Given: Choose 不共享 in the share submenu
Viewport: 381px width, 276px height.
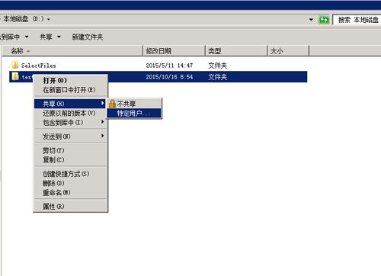Looking at the screenshot, I should click(x=134, y=104).
